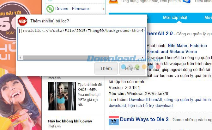
Task: Expand the Drivers - Firmware category arrow
Action: pyautogui.click(x=104, y=9)
